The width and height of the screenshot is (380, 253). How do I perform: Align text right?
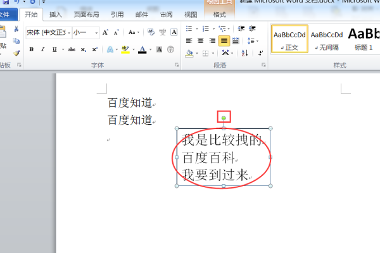212,40
